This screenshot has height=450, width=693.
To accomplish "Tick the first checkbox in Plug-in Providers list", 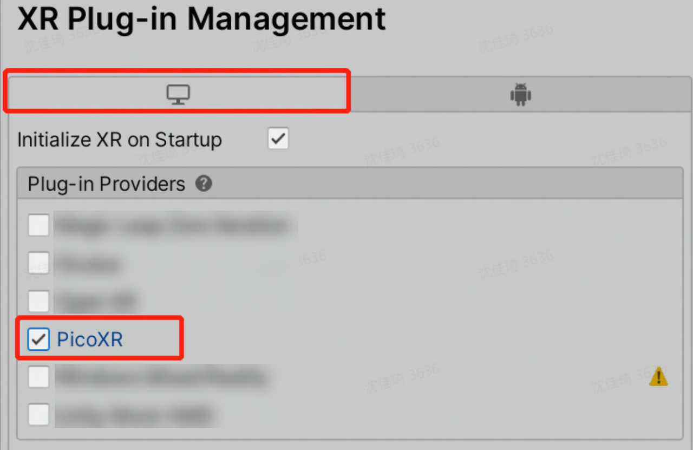I will 38,225.
